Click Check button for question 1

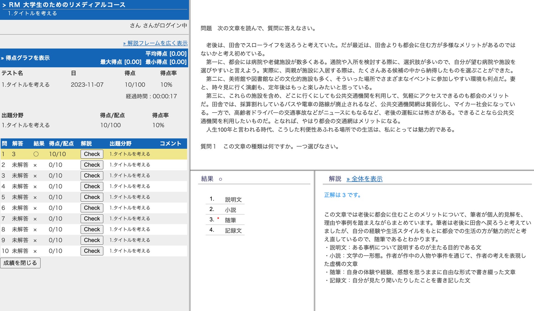coord(92,154)
